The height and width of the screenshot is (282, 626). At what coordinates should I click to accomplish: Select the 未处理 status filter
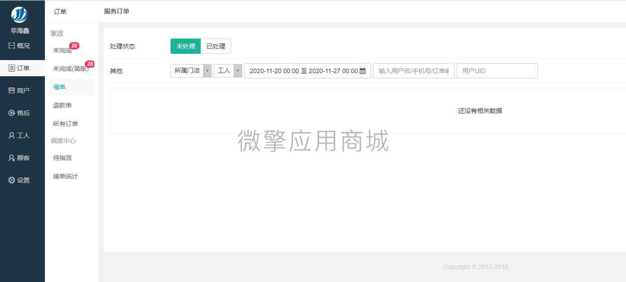tap(186, 46)
